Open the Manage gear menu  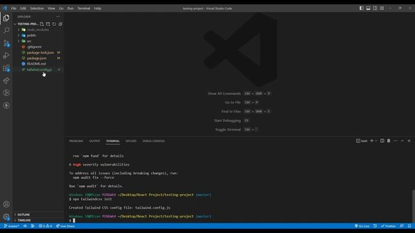coord(6,217)
